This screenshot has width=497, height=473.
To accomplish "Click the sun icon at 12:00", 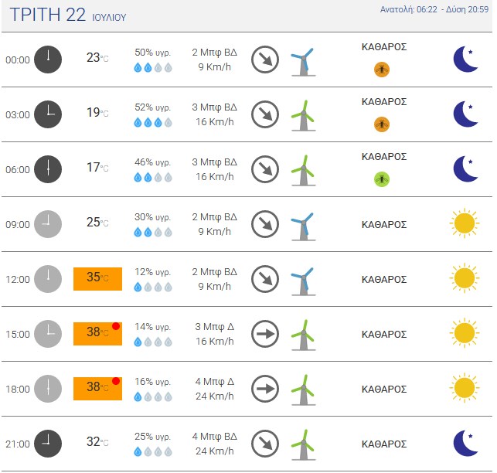I will pyautogui.click(x=465, y=278).
